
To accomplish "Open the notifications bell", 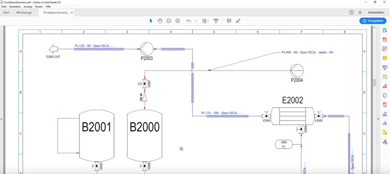I will point(360,13).
